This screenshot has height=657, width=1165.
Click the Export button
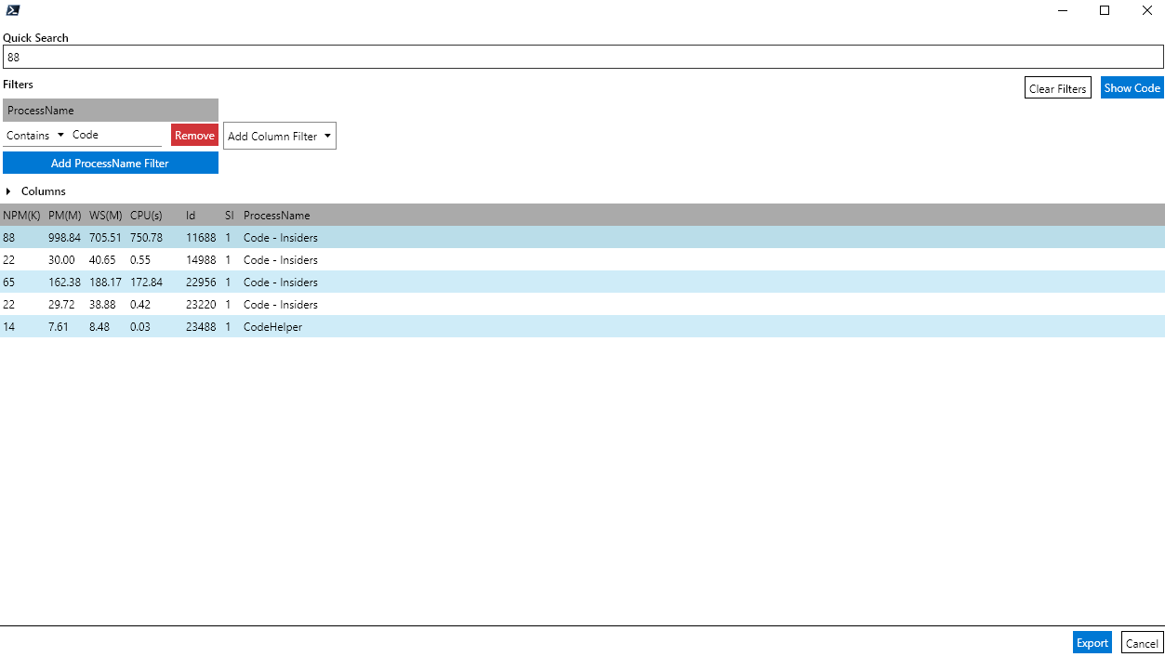click(x=1092, y=643)
